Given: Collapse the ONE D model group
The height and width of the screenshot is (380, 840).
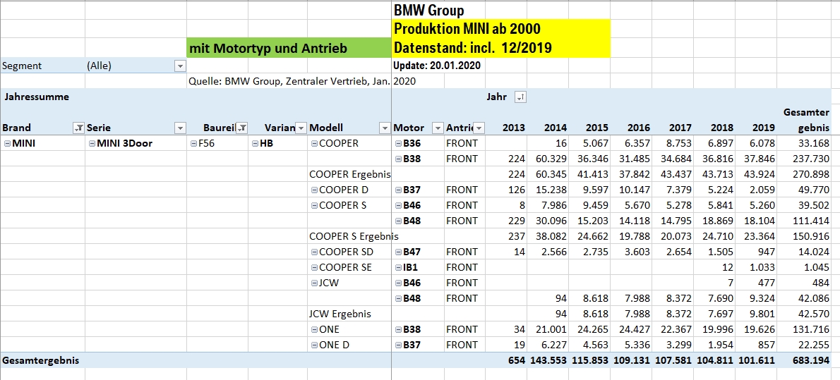Looking at the screenshot, I should point(314,345).
